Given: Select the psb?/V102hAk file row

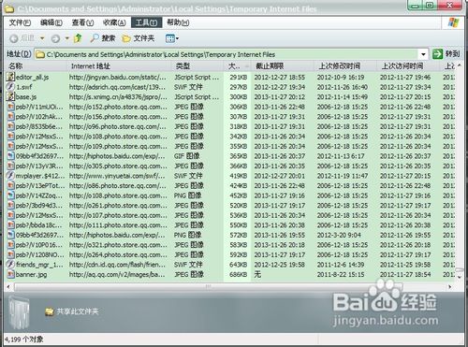Looking at the screenshot, I should pyautogui.click(x=230, y=117).
